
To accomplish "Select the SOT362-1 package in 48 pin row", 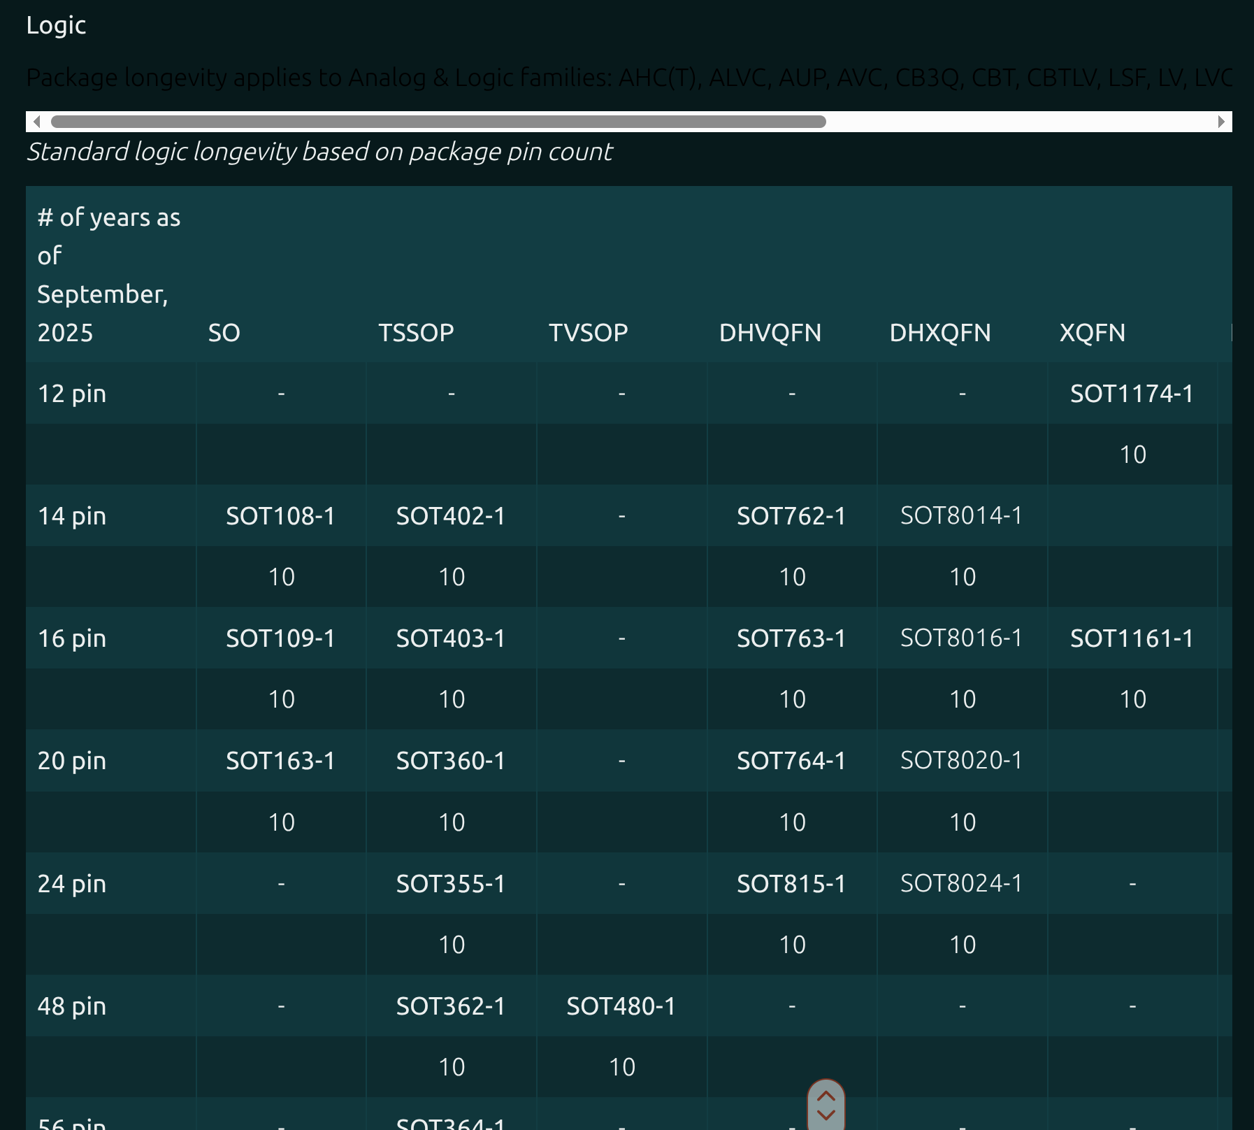I will coord(451,1006).
